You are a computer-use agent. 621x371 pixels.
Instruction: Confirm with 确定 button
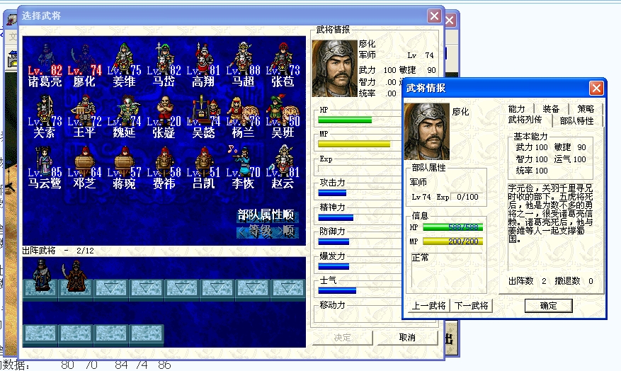tap(549, 306)
